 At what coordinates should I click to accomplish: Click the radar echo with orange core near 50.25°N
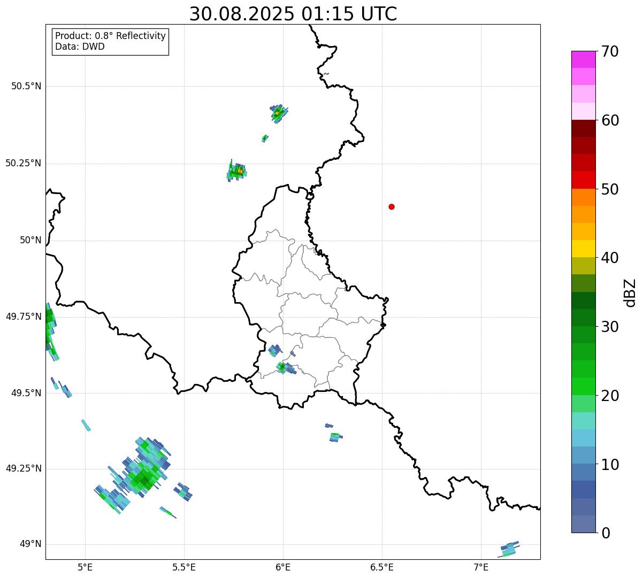tap(236, 171)
